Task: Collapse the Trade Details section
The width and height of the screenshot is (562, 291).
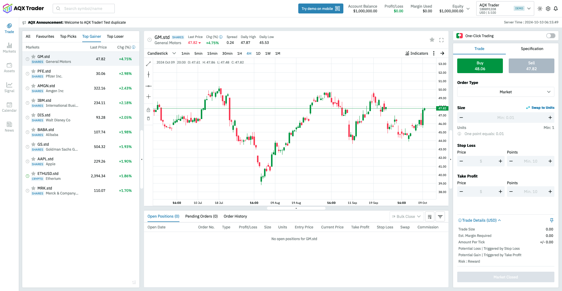Action: [x=500, y=220]
